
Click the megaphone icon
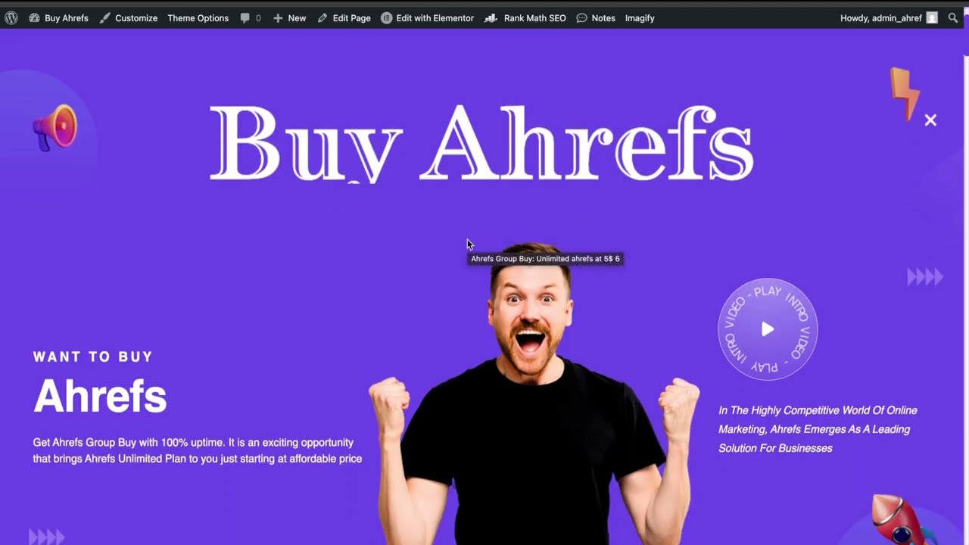tap(55, 127)
